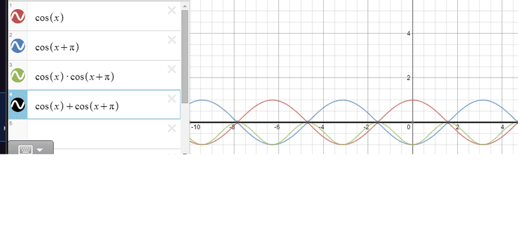Click the graph origin point at 0
This screenshot has height=234, width=518.
[x=412, y=122]
